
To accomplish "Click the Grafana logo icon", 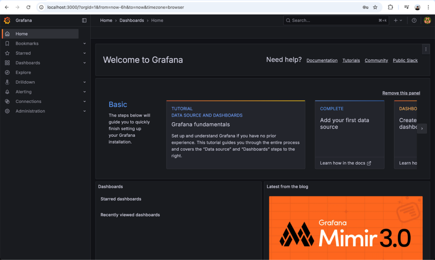I will tap(7, 20).
